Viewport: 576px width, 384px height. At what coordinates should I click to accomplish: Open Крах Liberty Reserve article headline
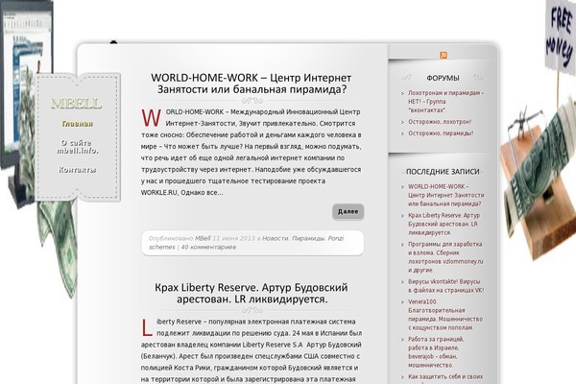tap(252, 293)
